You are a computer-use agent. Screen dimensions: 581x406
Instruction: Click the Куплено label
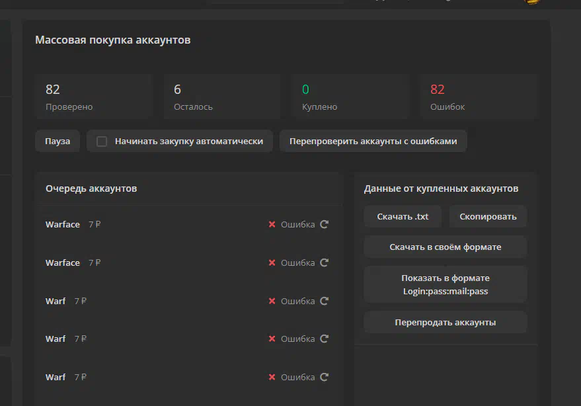[x=319, y=106]
